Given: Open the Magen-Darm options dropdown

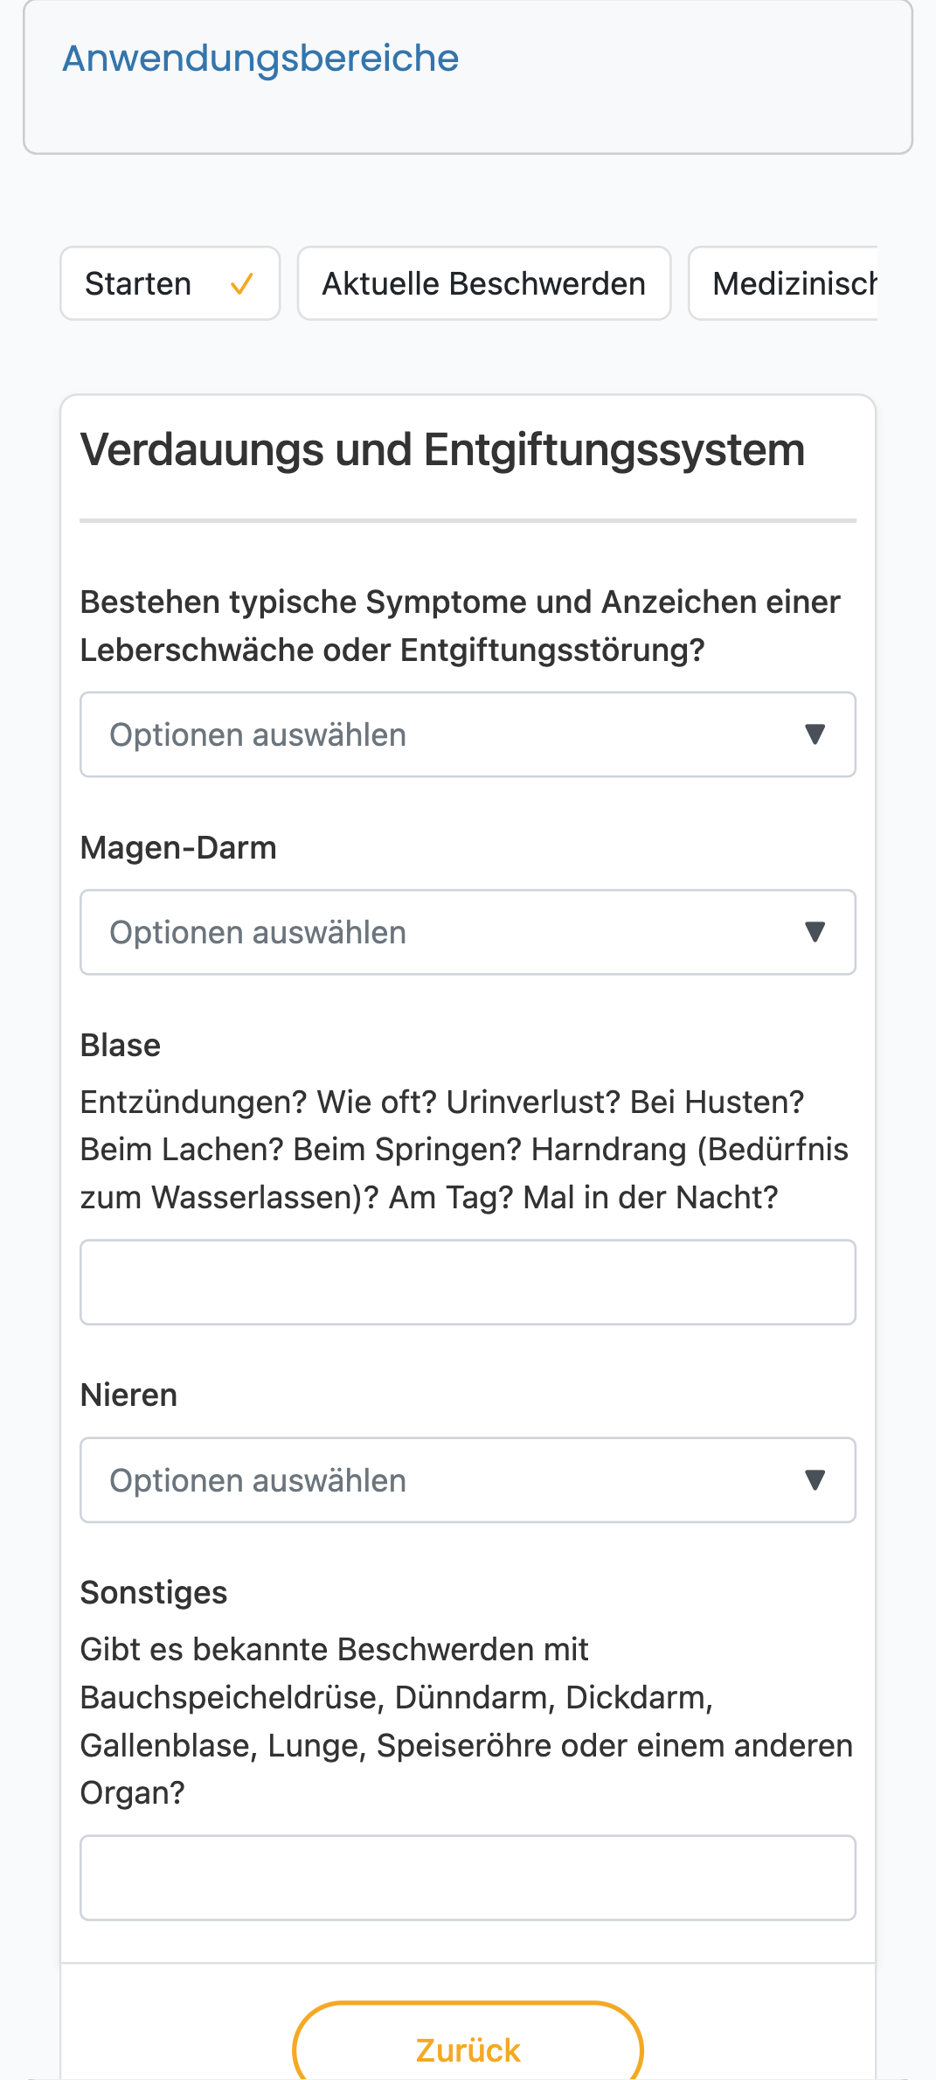Looking at the screenshot, I should (x=468, y=932).
